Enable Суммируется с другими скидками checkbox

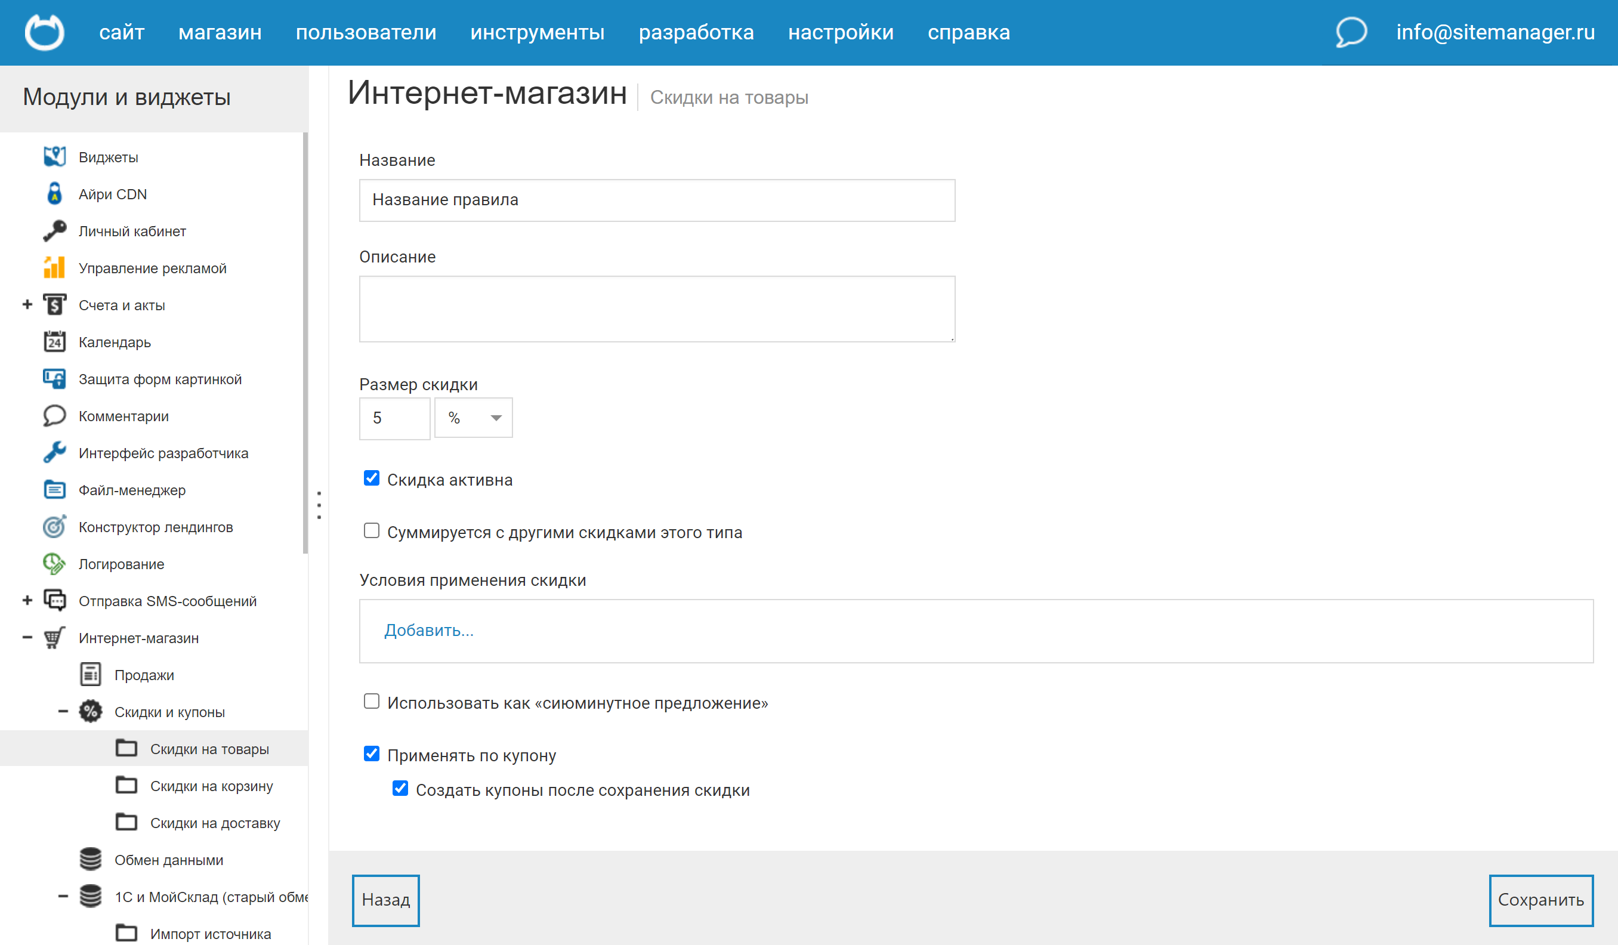372,530
